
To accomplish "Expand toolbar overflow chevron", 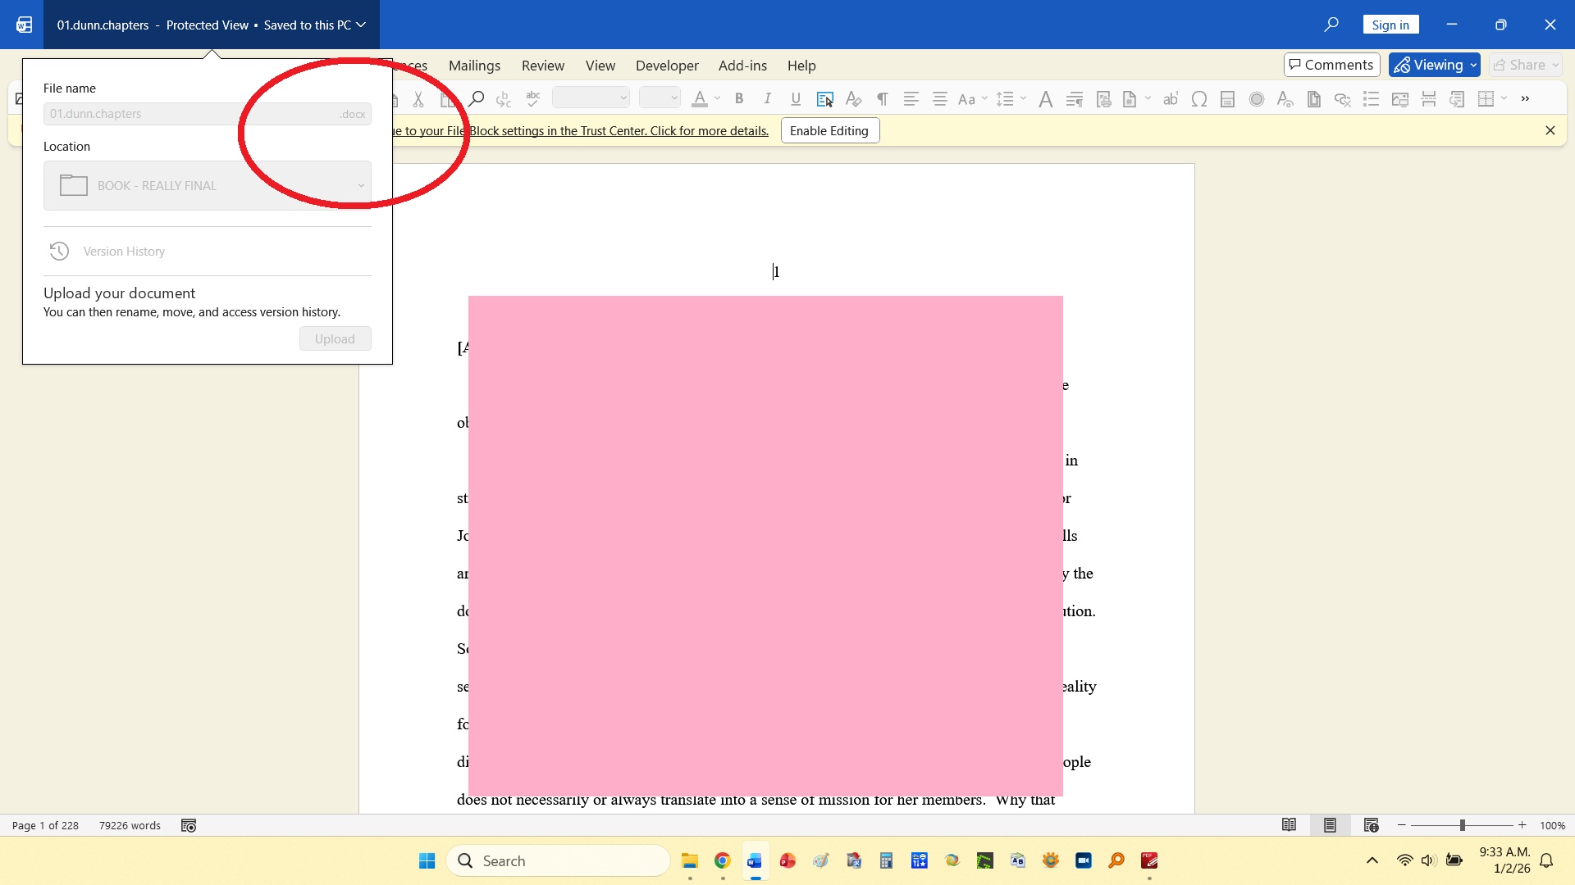I will click(x=1525, y=99).
